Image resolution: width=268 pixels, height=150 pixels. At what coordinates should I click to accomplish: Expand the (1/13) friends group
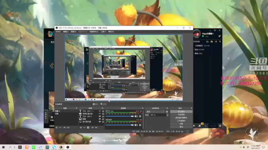pyautogui.click(x=202, y=46)
